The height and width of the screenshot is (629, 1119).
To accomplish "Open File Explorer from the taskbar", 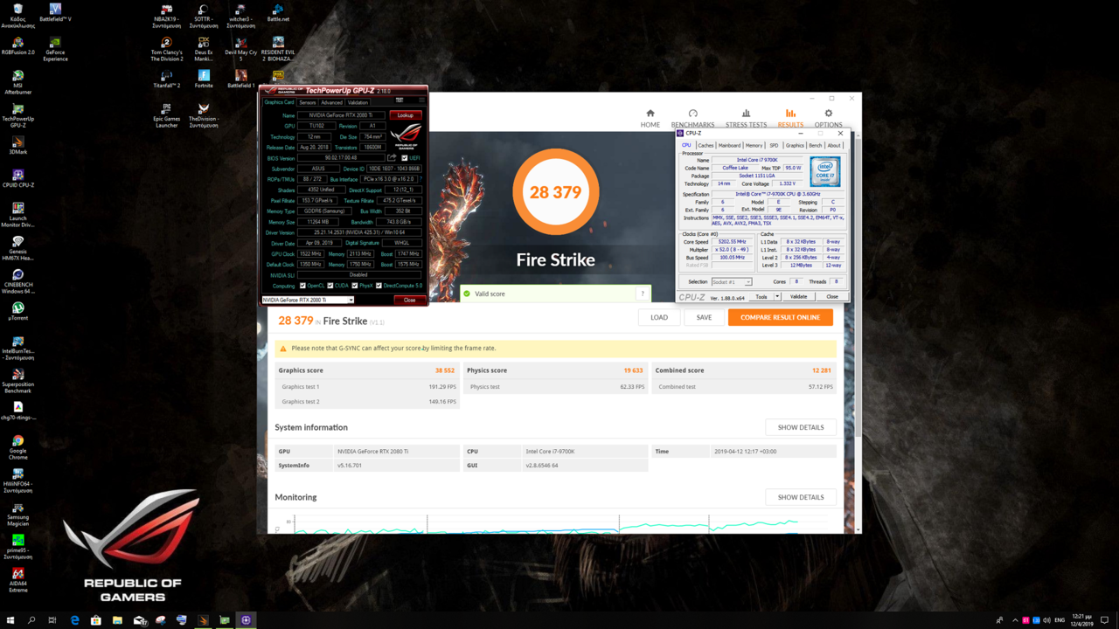I will point(117,620).
